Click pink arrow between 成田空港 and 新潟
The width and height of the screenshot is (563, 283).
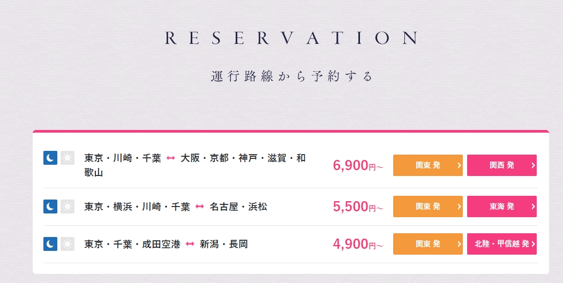click(190, 244)
